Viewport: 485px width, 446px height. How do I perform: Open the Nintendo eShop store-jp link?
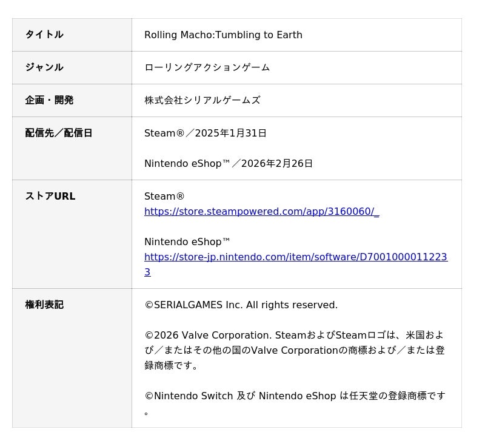pyautogui.click(x=296, y=257)
